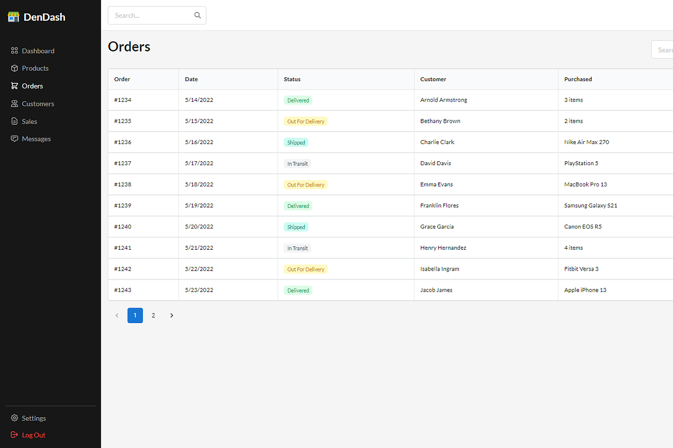Click the date 5/17/2022
Image resolution: width=673 pixels, height=448 pixels.
coord(199,164)
